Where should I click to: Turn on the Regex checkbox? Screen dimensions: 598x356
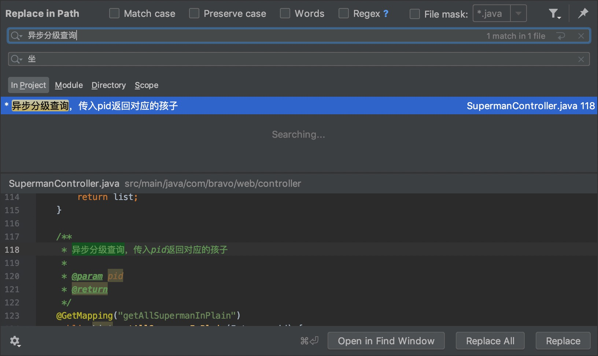[344, 14]
